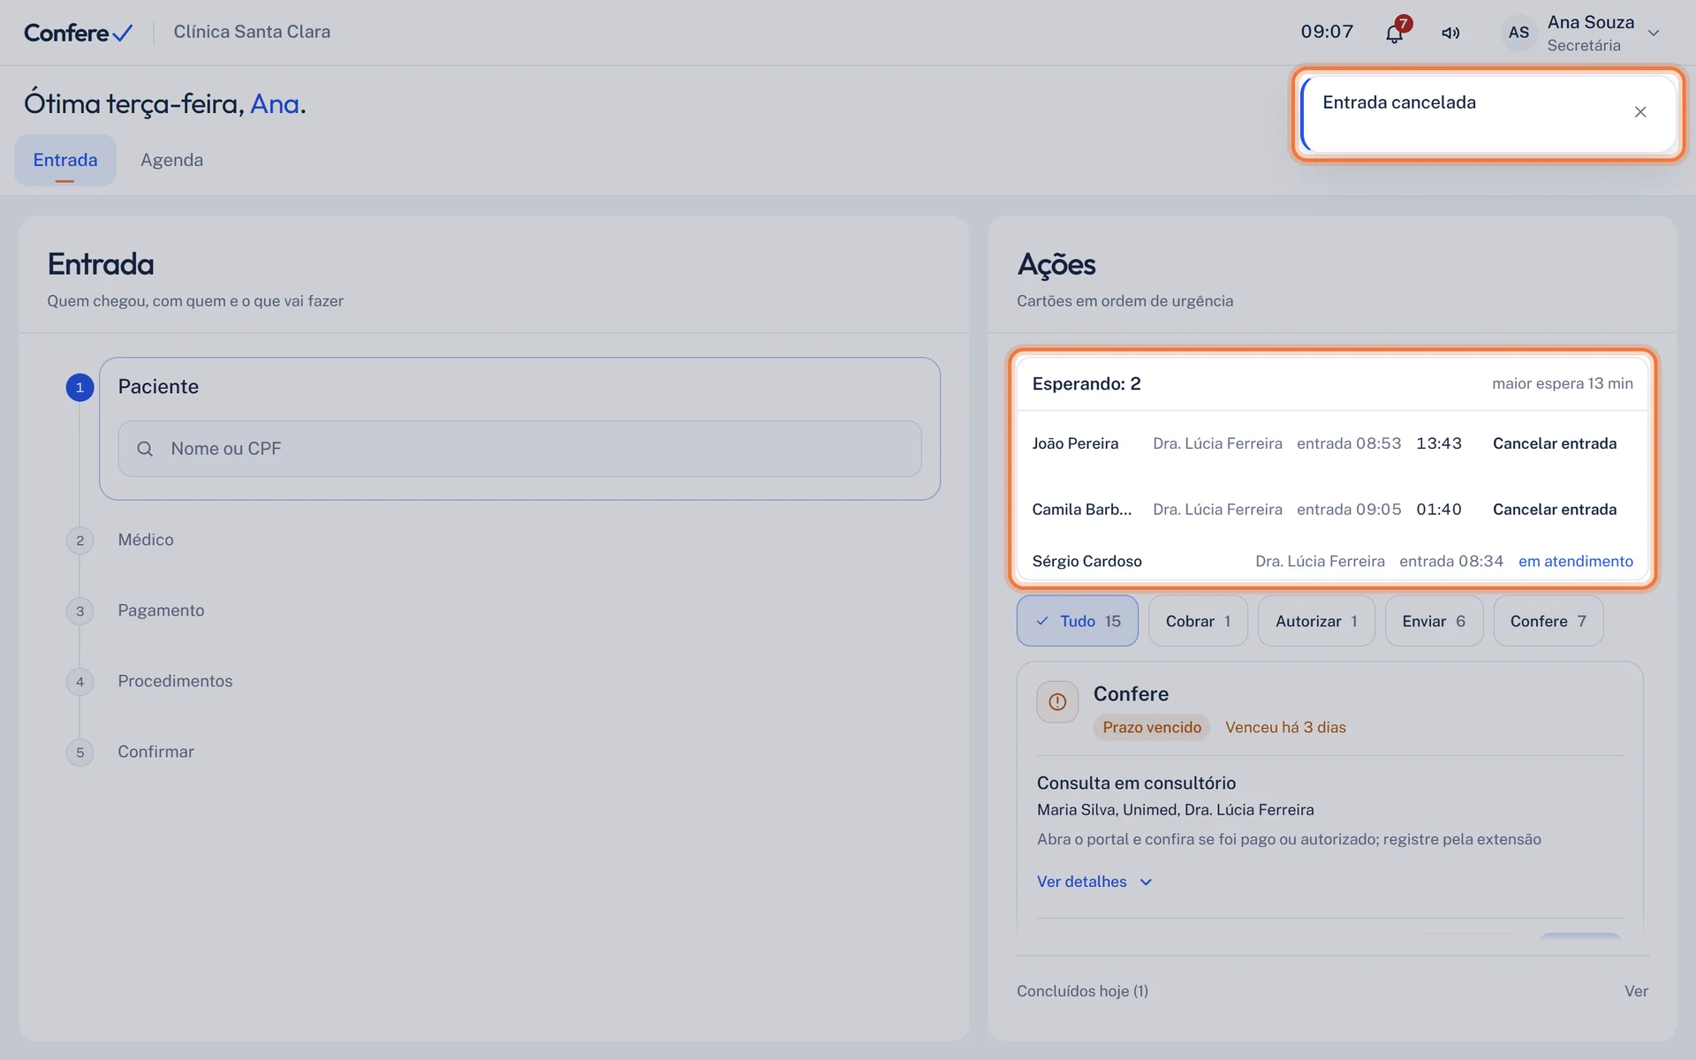Screen dimensions: 1696x1060
Task: Expand Ver detalhes on Confere card
Action: coord(1094,882)
